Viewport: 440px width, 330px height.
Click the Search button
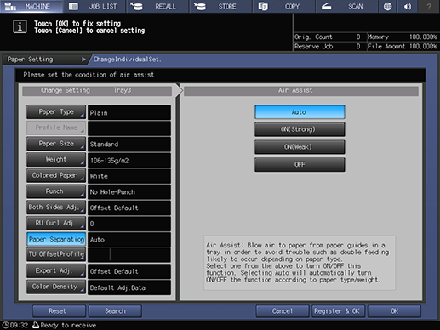coord(115,311)
